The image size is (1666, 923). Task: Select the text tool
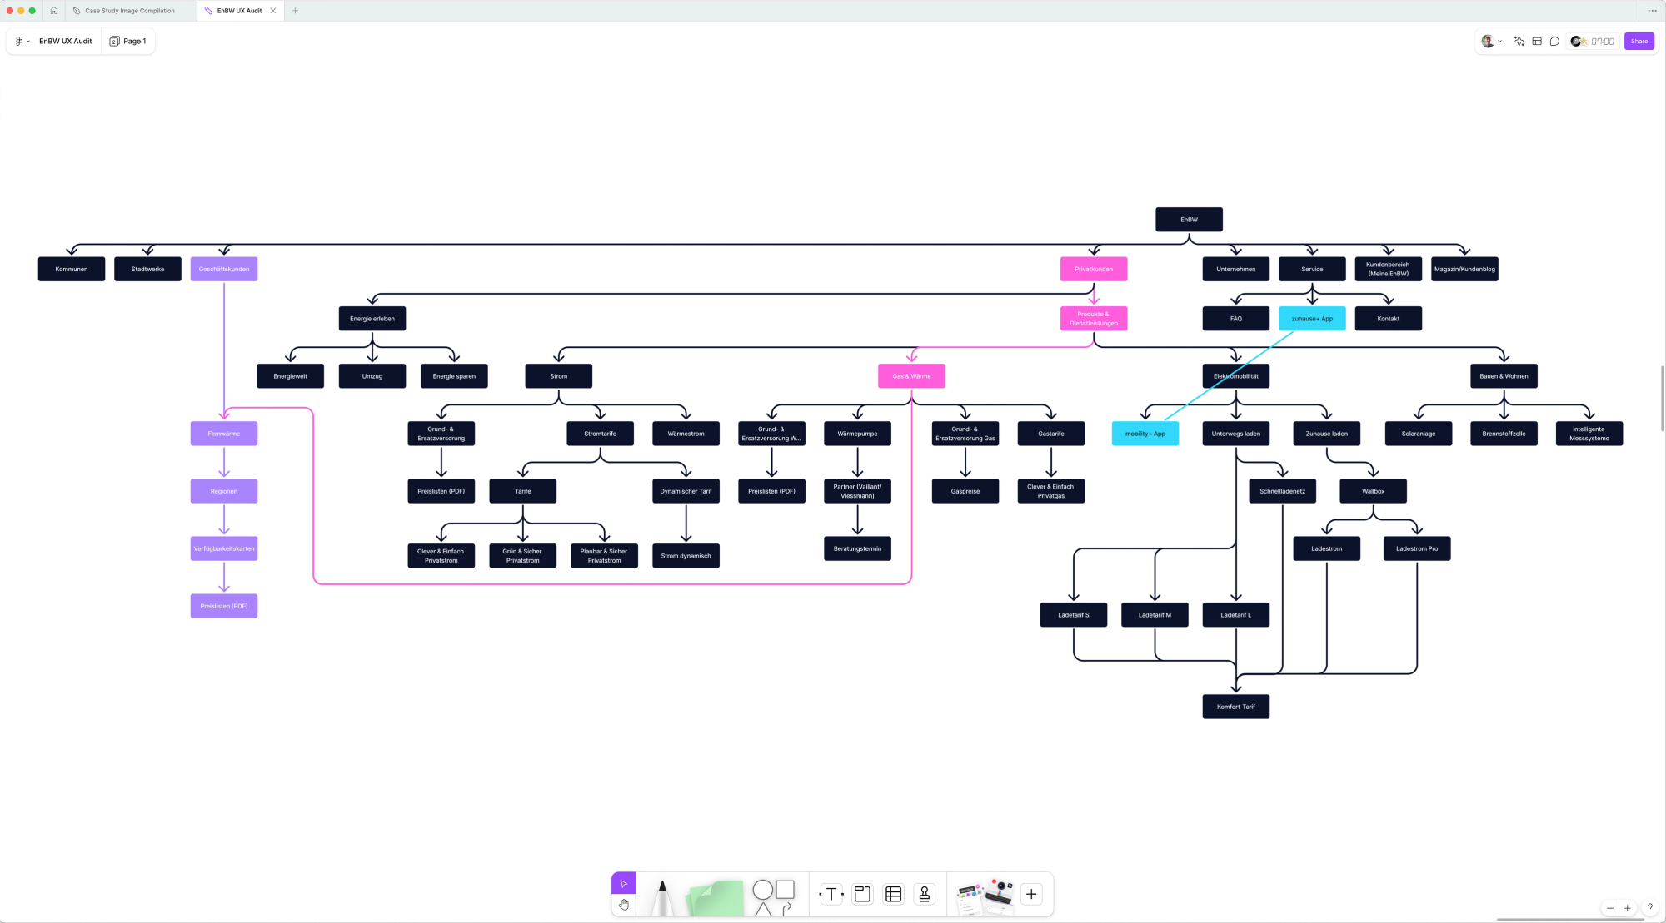pyautogui.click(x=831, y=894)
